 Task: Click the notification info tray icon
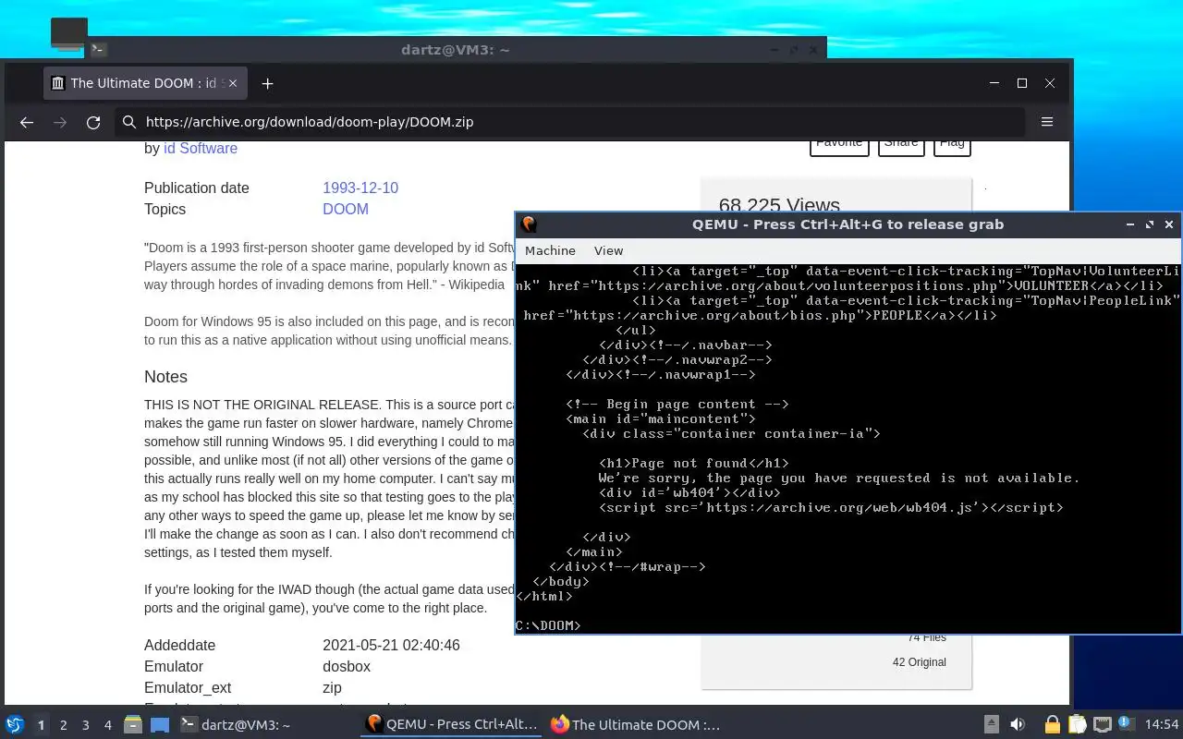tap(1126, 723)
